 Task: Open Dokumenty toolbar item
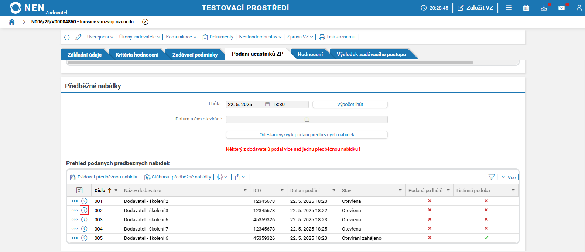pyautogui.click(x=218, y=37)
